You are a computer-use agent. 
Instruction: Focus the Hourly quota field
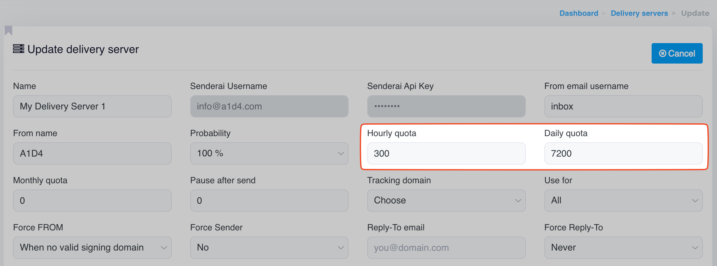tap(446, 154)
